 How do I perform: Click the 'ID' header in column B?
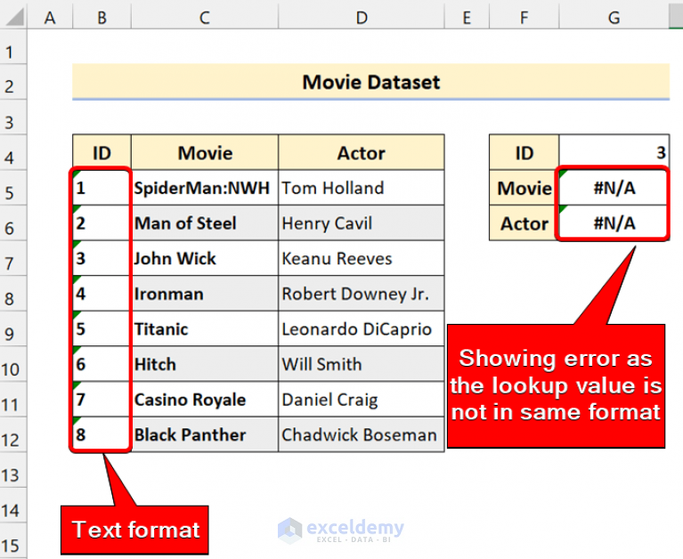pos(102,152)
